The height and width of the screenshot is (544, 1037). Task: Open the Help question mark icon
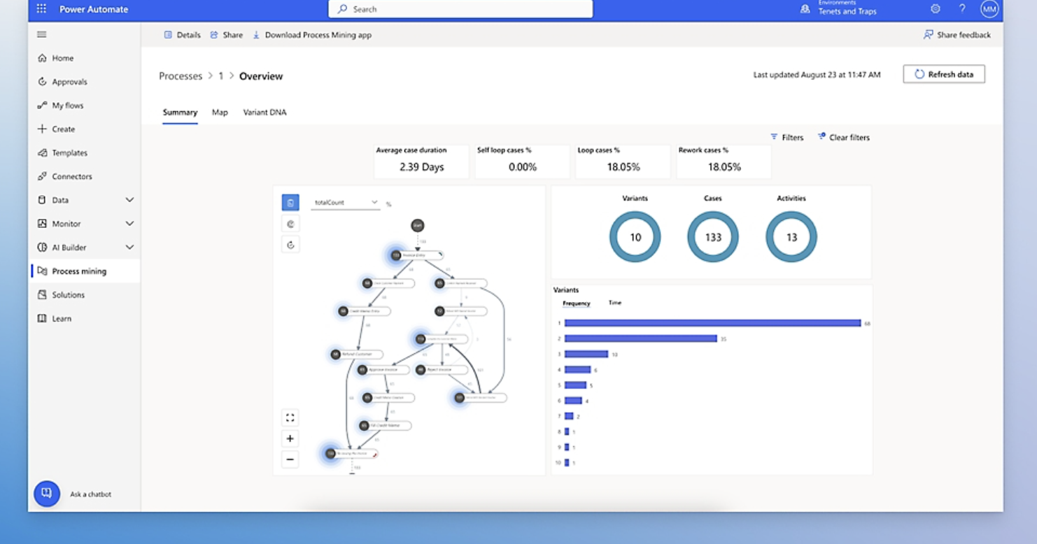click(962, 9)
